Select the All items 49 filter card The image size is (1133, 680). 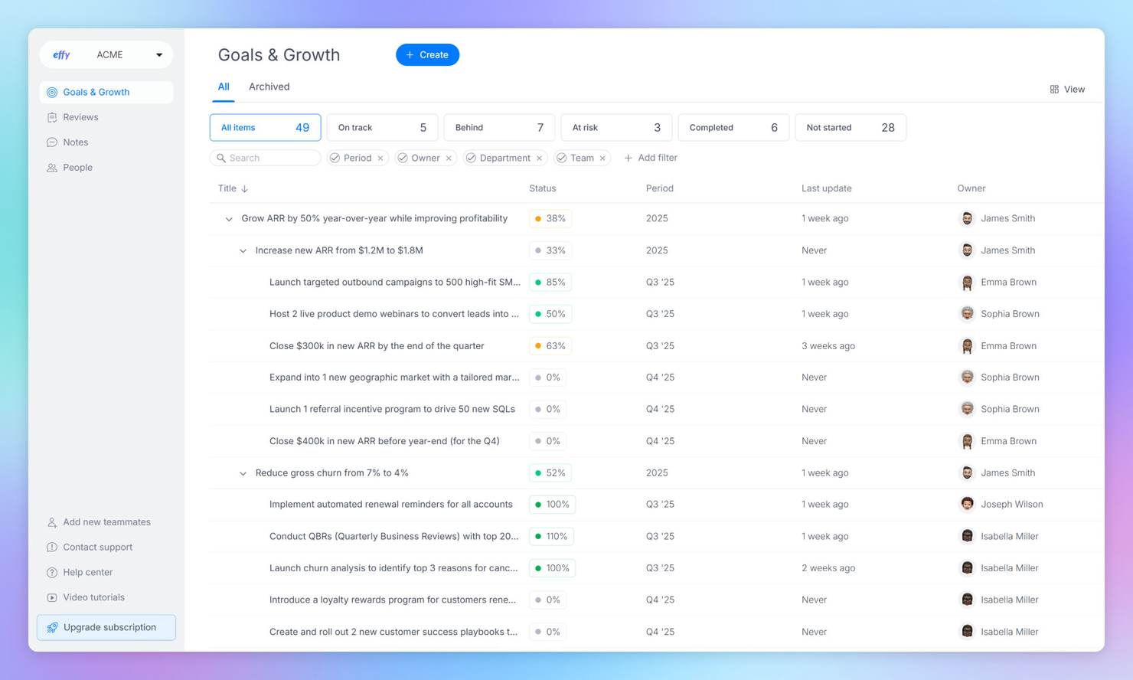coord(265,128)
